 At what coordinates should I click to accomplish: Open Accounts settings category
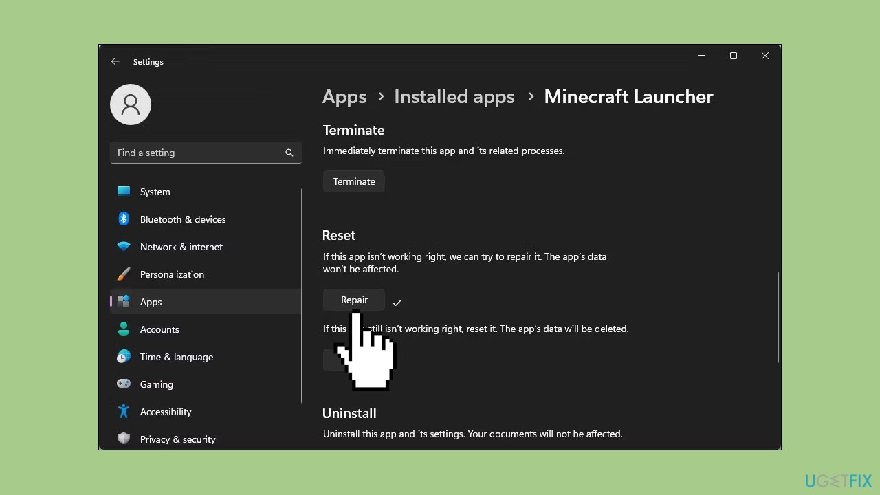pos(159,329)
